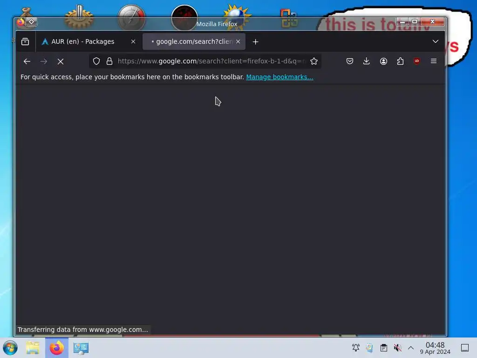Bookmark this page with the star
Viewport: 477px width, 358px height.
314,61
